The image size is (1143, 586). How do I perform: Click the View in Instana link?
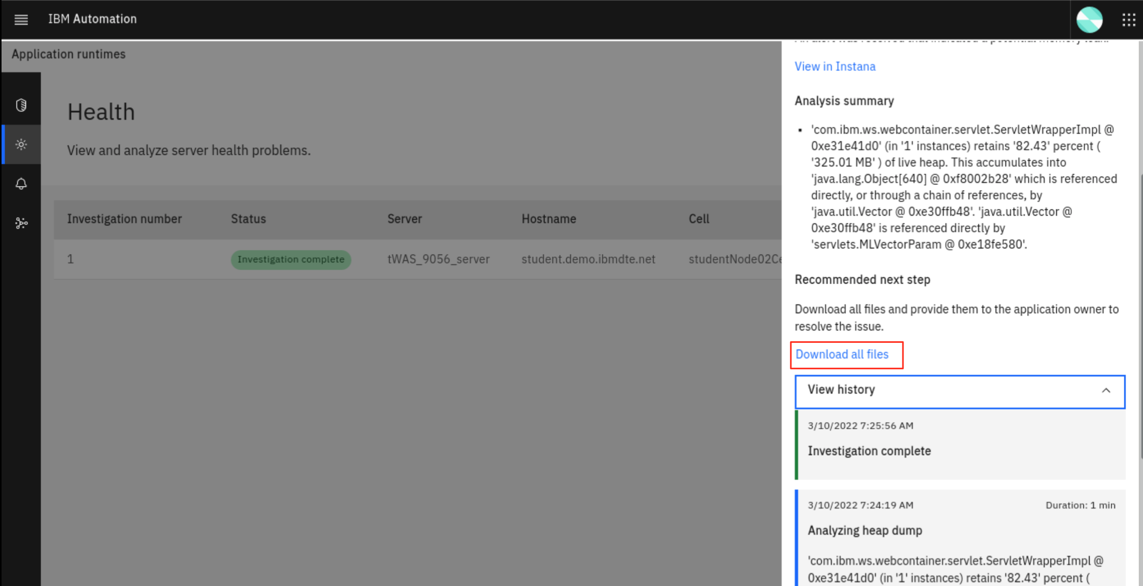pyautogui.click(x=834, y=66)
